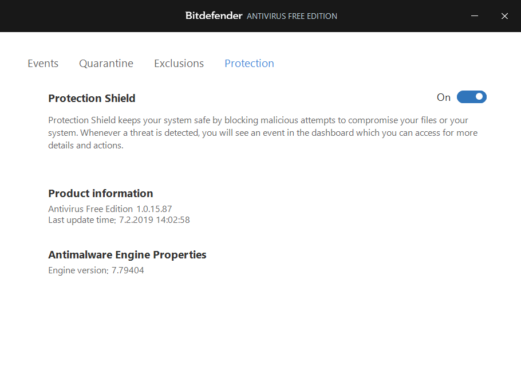Click the Protection Shield heading

92,99
